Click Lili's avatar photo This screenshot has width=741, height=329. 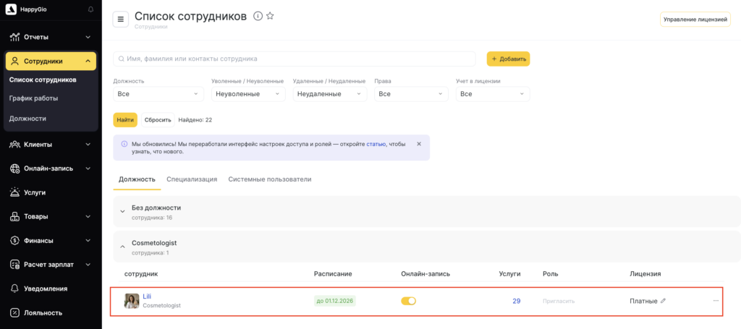pyautogui.click(x=132, y=301)
